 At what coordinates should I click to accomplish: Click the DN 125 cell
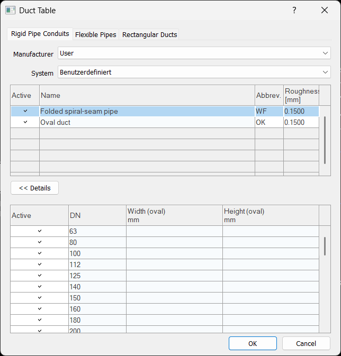point(97,276)
